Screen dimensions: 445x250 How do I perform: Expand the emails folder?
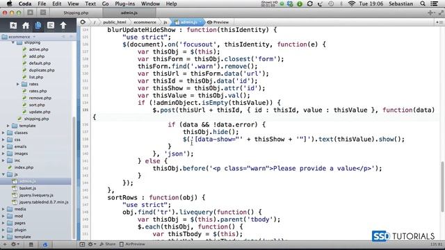click(3, 147)
